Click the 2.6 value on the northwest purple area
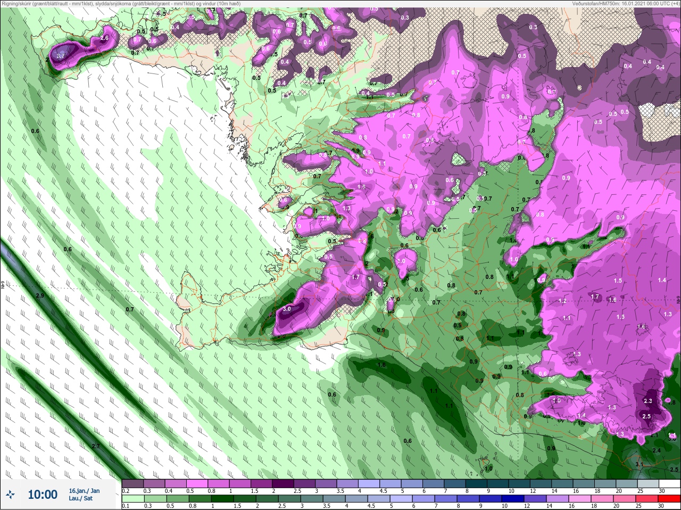The image size is (681, 510). (x=104, y=38)
